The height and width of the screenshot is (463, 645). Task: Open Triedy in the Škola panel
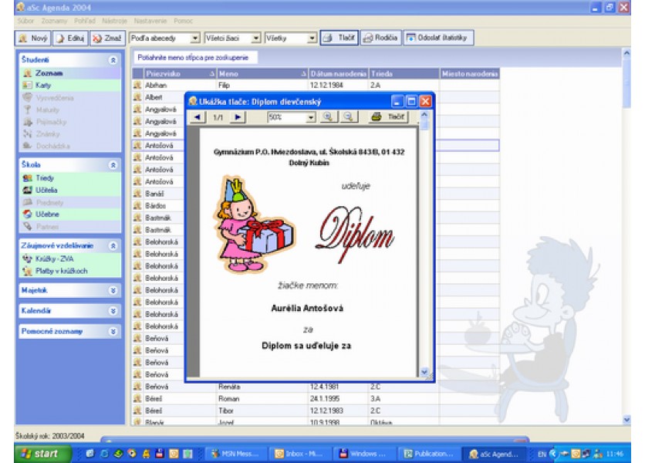click(x=45, y=177)
